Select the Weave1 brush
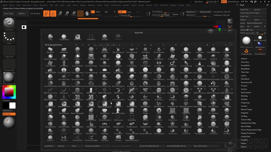 (x=50, y=138)
